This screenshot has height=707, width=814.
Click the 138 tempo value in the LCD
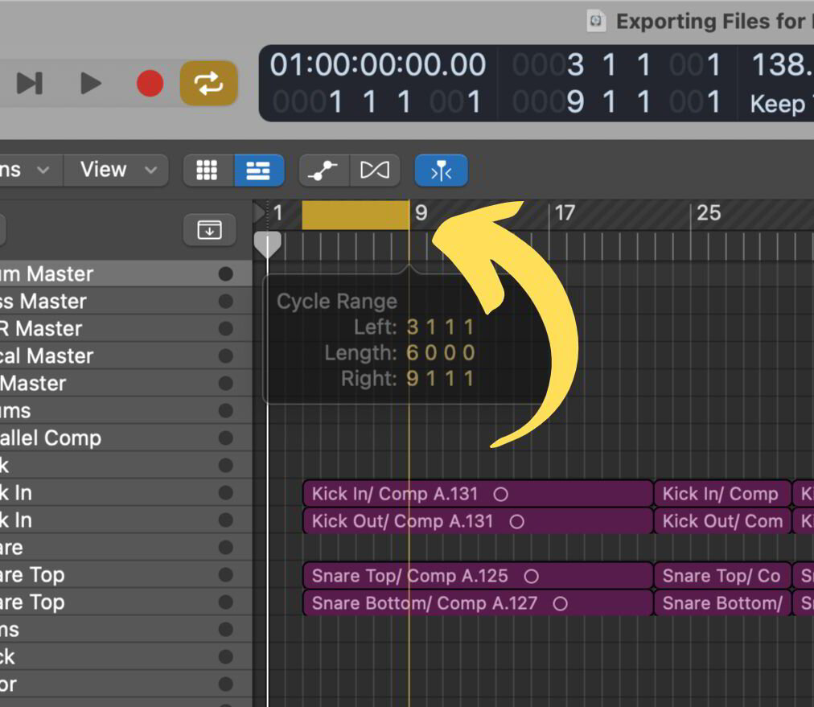tap(779, 64)
